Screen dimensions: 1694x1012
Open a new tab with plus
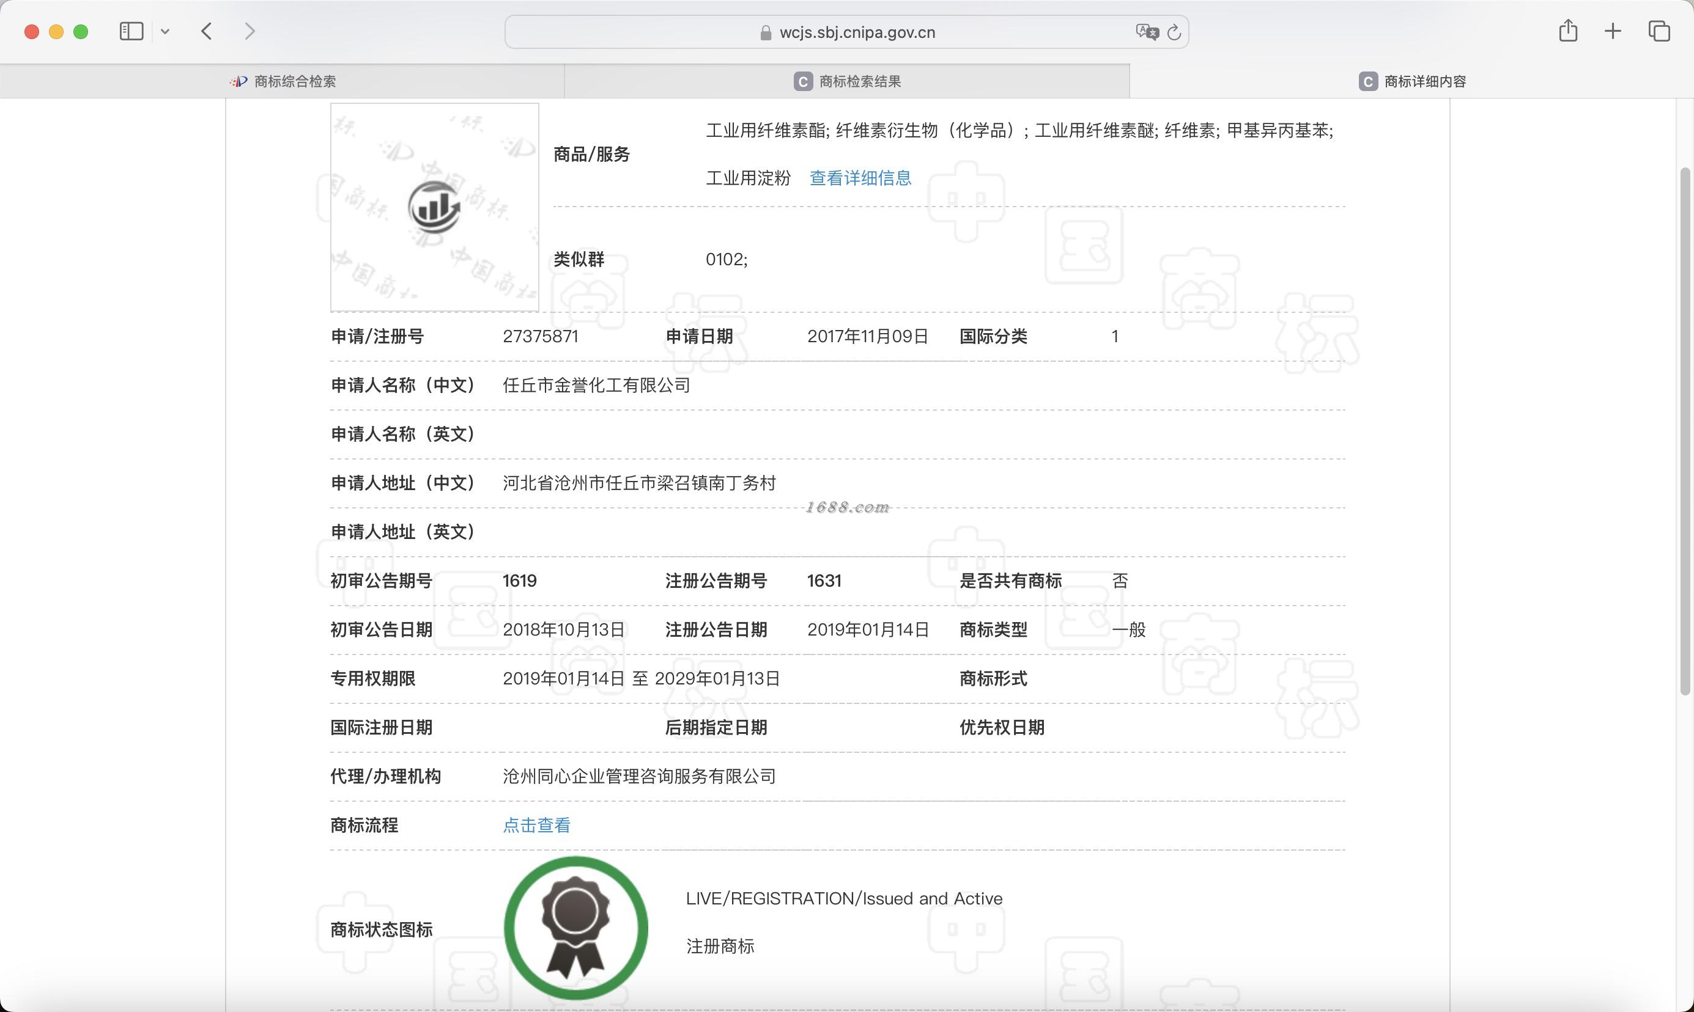click(1613, 31)
